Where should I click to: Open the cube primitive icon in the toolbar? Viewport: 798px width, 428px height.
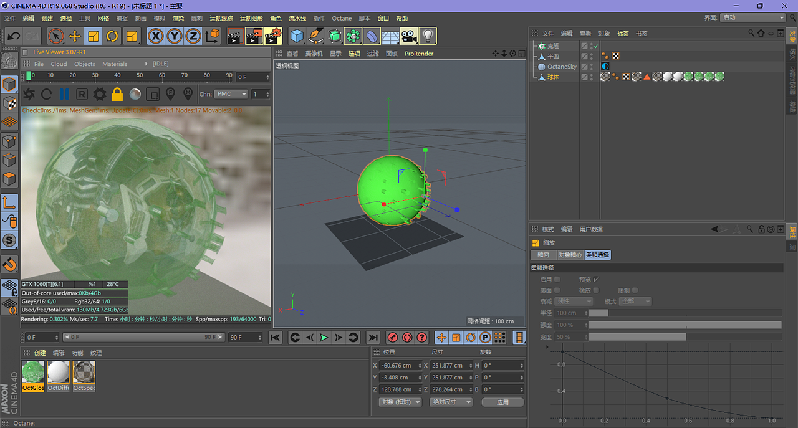297,36
